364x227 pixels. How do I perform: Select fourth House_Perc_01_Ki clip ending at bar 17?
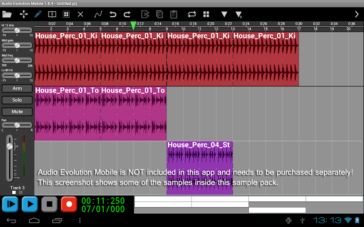266,59
